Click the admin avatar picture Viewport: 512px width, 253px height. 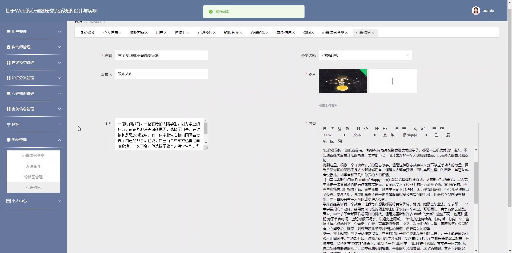(x=476, y=11)
